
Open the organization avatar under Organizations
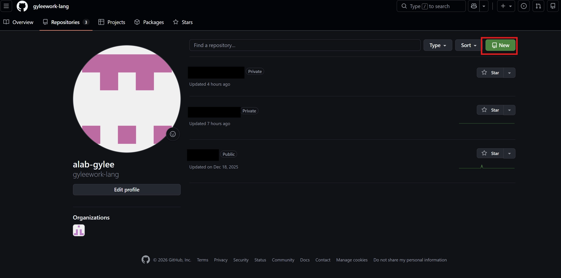[x=79, y=230]
